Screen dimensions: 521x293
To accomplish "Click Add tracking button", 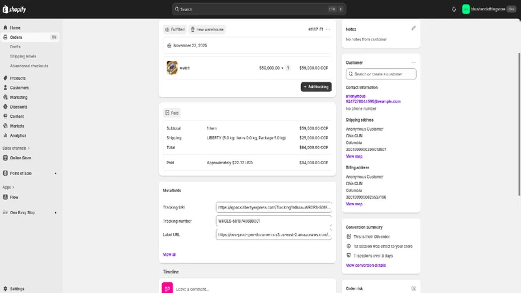I will [x=316, y=87].
